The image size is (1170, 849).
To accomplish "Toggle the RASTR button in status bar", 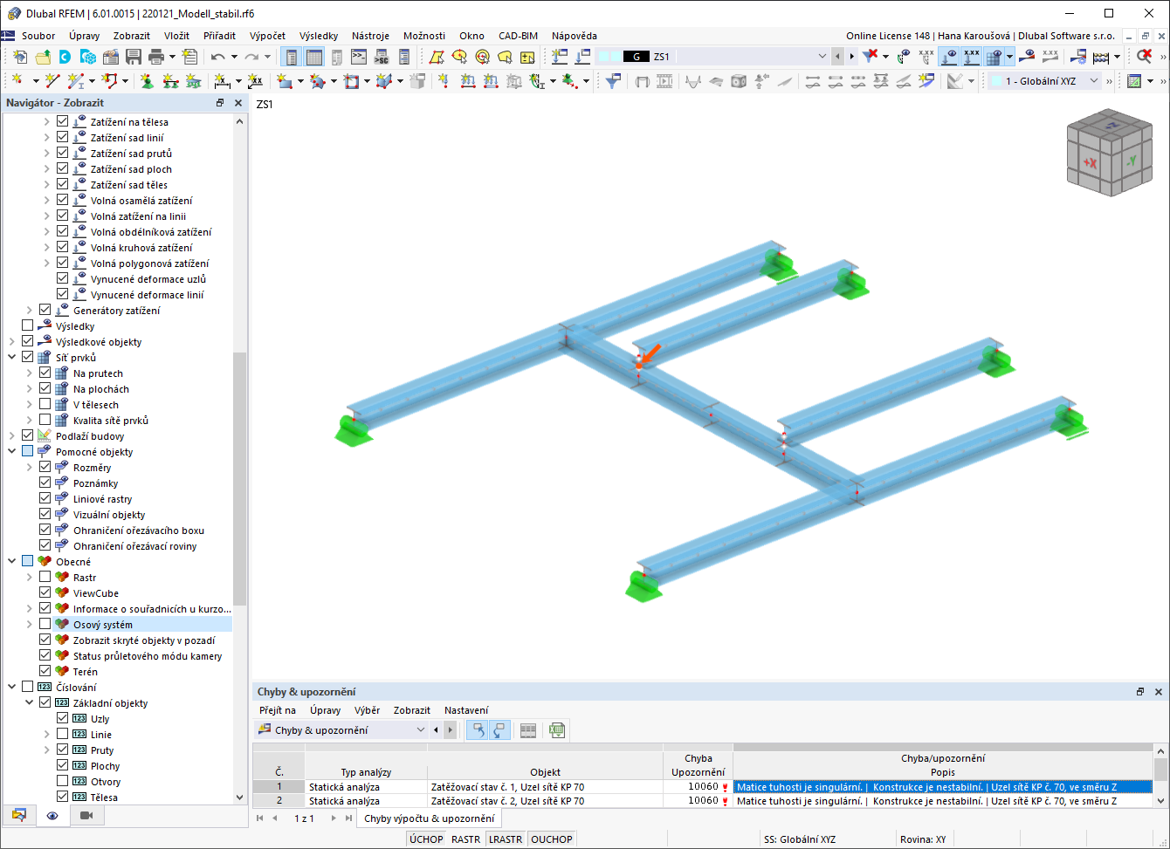I will [466, 839].
